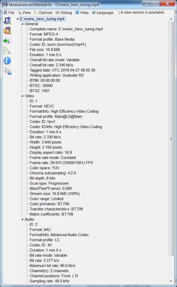Select '©TSZ: 1001' row
The image size is (177, 287).
pos(40,91)
